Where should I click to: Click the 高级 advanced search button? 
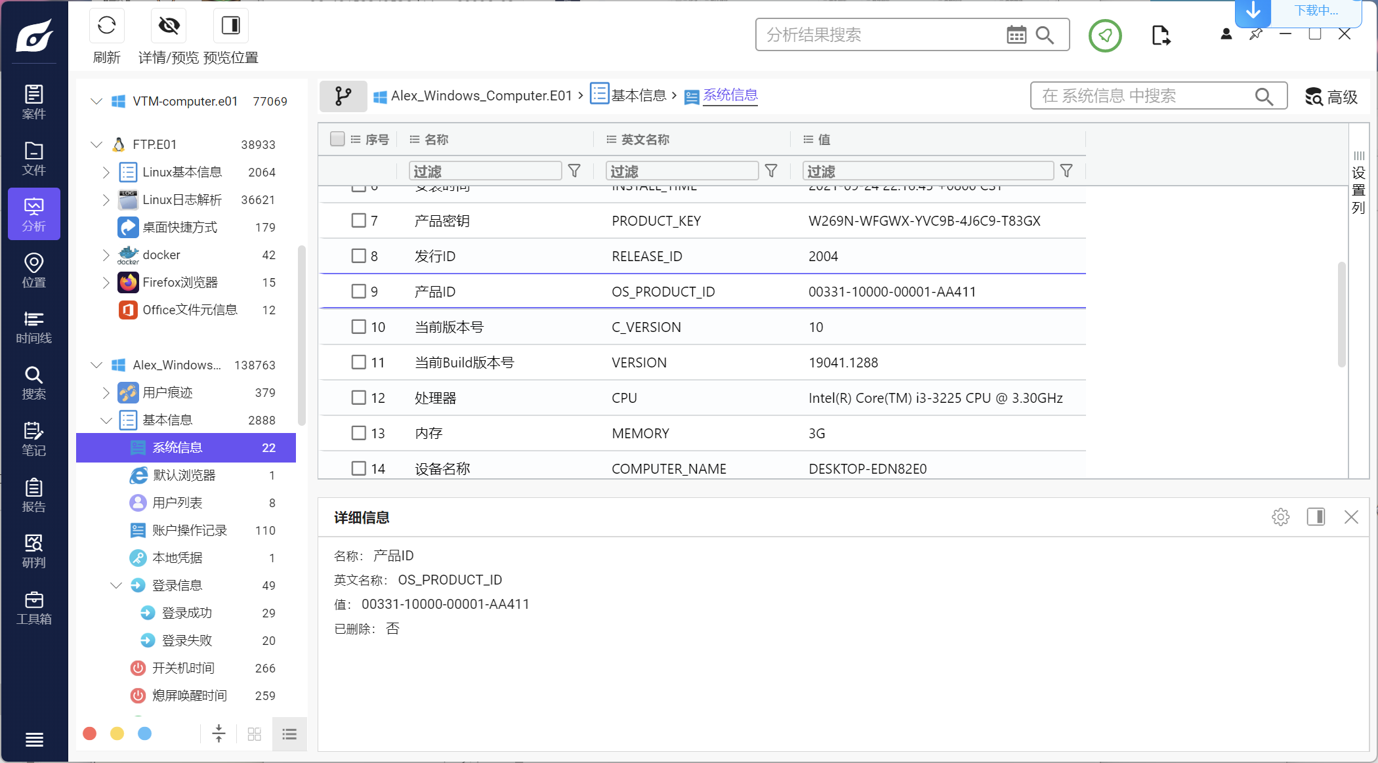tap(1331, 96)
